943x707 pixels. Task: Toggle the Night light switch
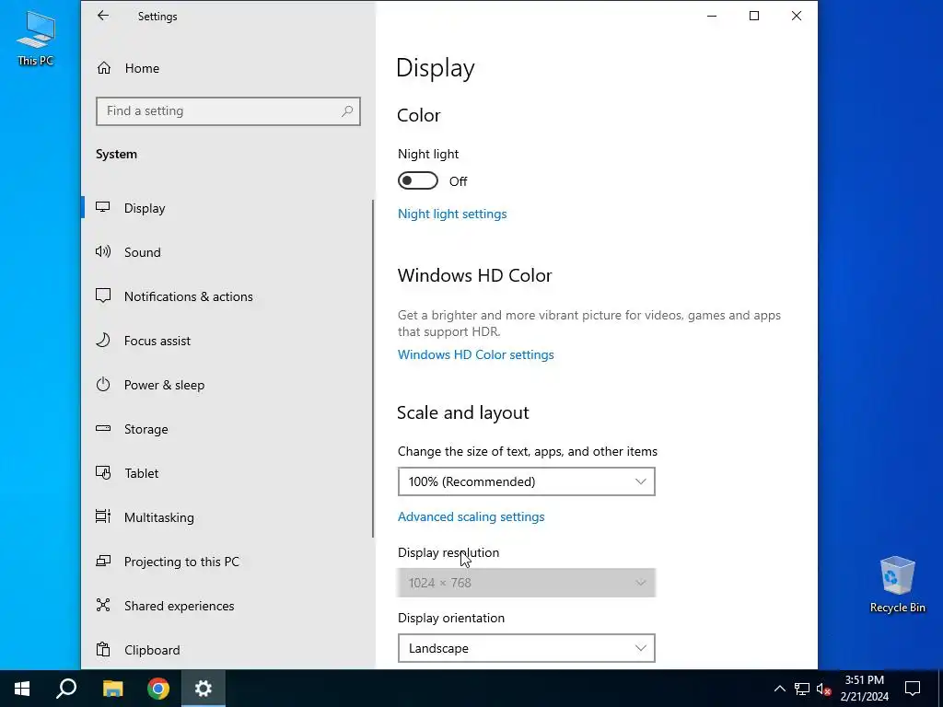[418, 181]
